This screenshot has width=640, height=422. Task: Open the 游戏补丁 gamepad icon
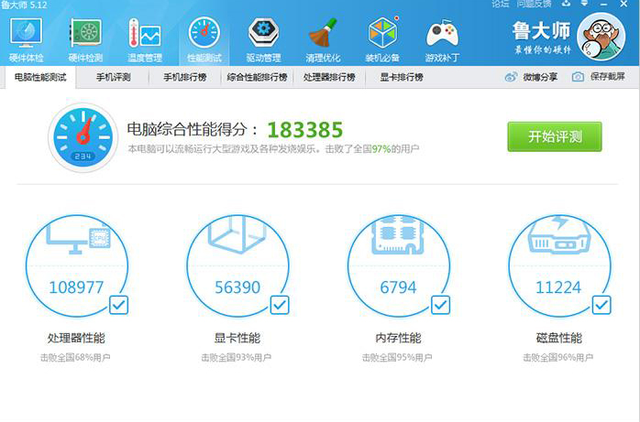tap(442, 33)
